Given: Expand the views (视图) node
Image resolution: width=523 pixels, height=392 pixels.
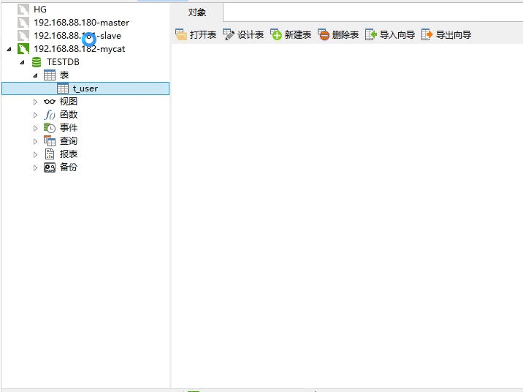Looking at the screenshot, I should [x=35, y=102].
